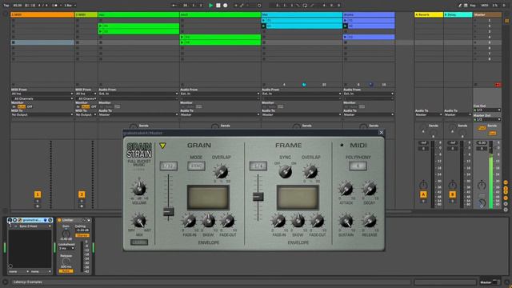Stop playback with the transport Stop button
This screenshot has width=512, height=288.
point(218,6)
